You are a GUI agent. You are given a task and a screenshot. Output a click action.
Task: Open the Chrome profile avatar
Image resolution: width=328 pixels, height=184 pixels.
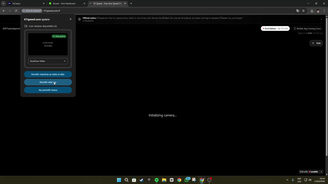[x=318, y=11]
